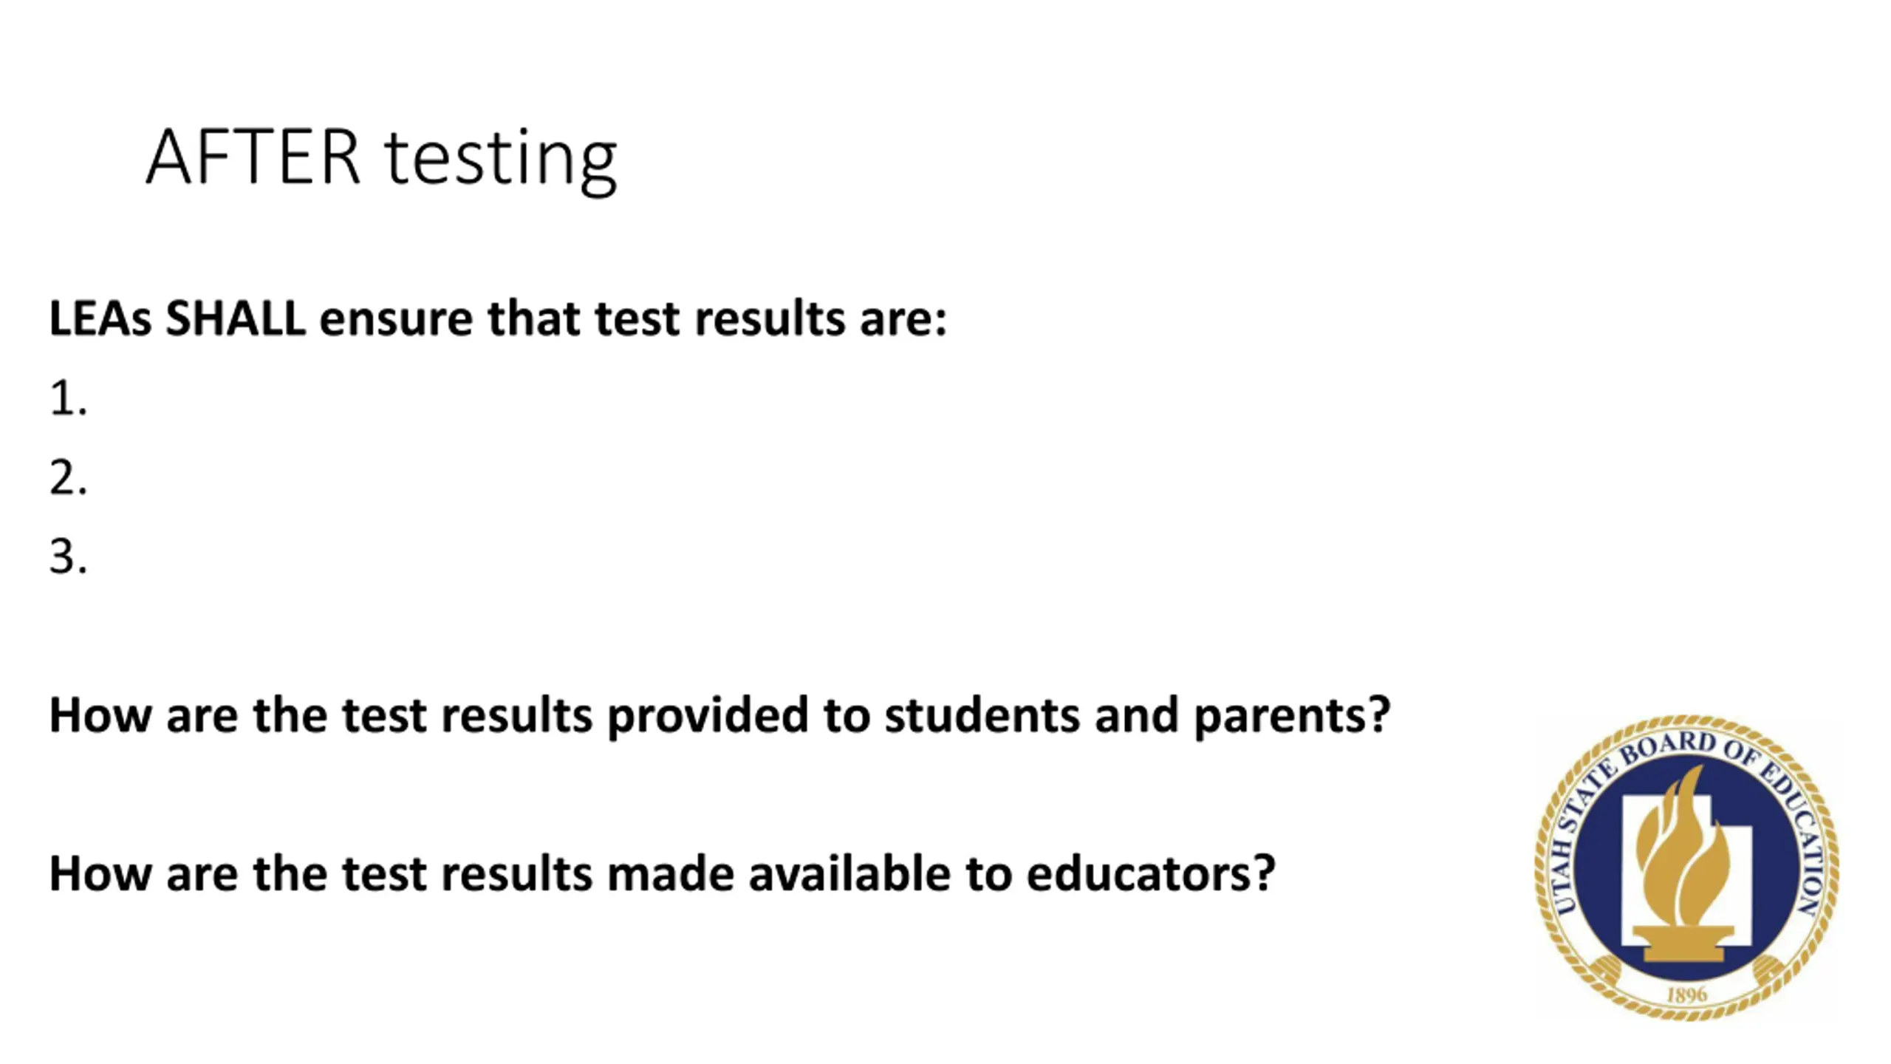Screen dimensions: 1891x1064
Task: Click list item number 2.
Action: tap(68, 477)
